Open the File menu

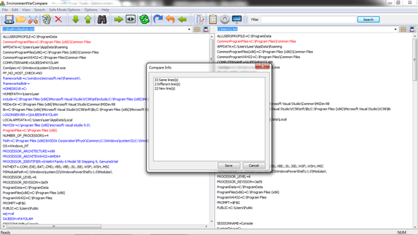pos(5,10)
